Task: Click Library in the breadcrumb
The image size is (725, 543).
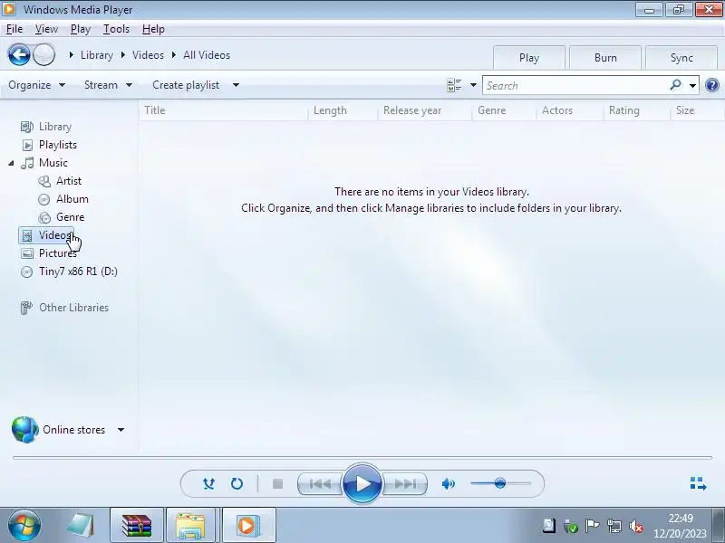Action: tap(97, 55)
